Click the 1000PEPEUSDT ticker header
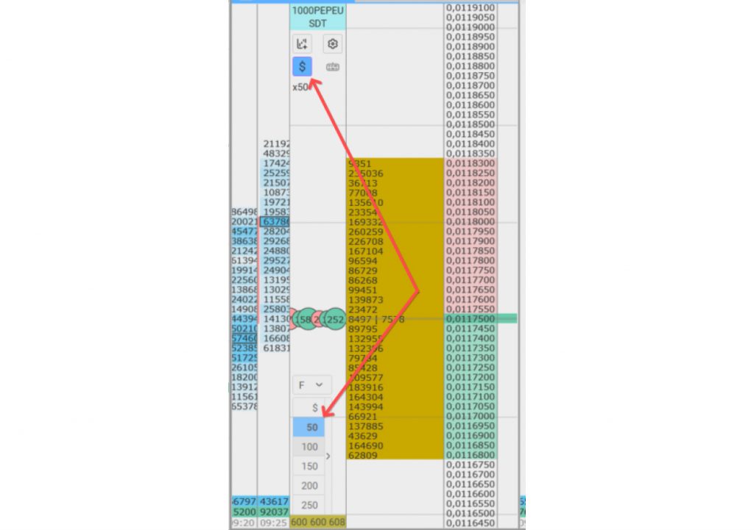The width and height of the screenshot is (754, 530). [317, 17]
